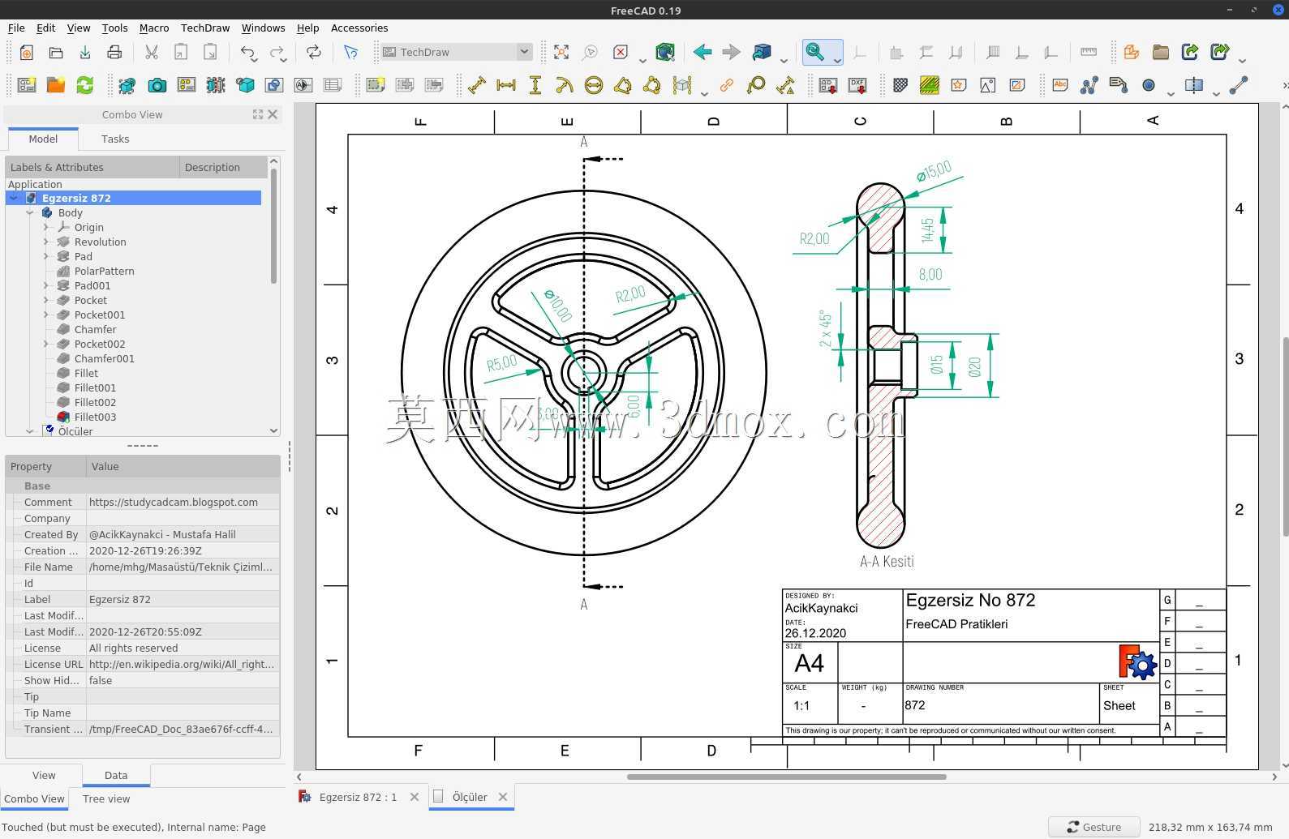The width and height of the screenshot is (1289, 839).
Task: Switch to the Tasks tab
Action: click(x=115, y=139)
